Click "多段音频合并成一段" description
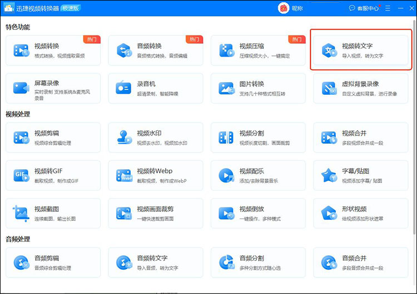The image size is (417, 294). (x=363, y=268)
